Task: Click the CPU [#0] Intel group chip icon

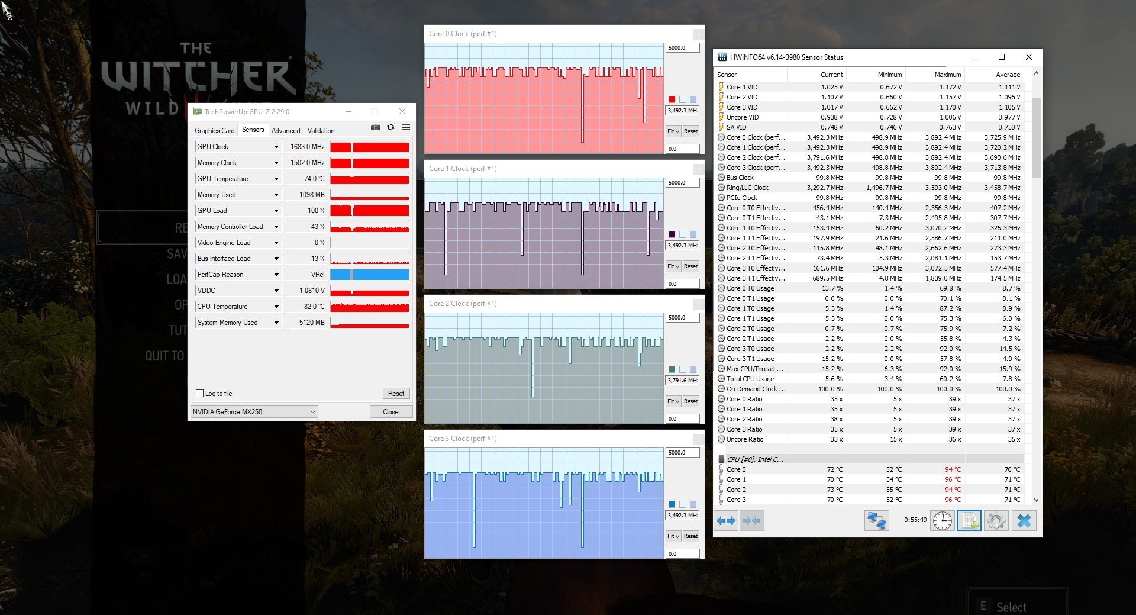Action: 721,459
